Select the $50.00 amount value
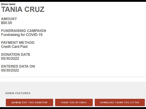This screenshot has width=146, height=109. tap(6, 23)
